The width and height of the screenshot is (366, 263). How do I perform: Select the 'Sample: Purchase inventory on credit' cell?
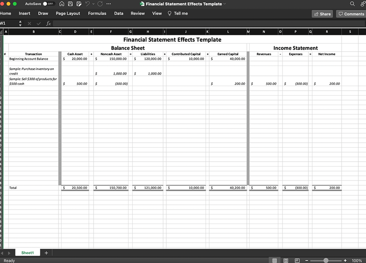[33, 71]
